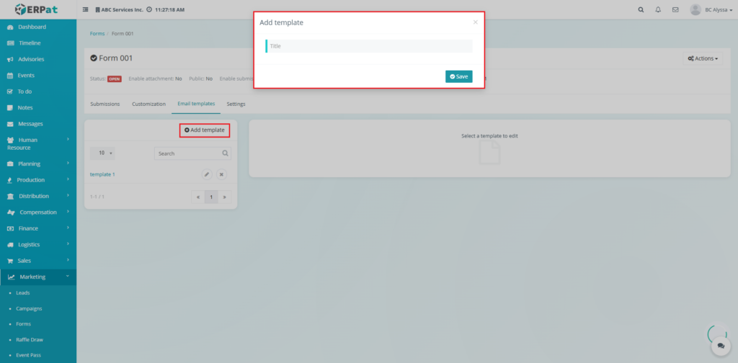
Task: Select Email templates tab
Action: point(196,104)
